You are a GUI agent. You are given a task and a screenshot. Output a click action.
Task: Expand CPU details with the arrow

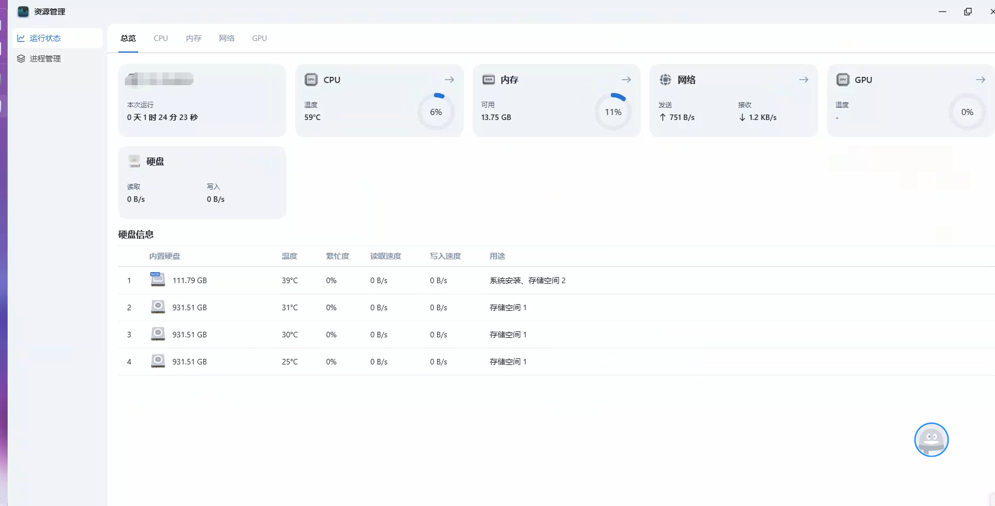(x=449, y=80)
